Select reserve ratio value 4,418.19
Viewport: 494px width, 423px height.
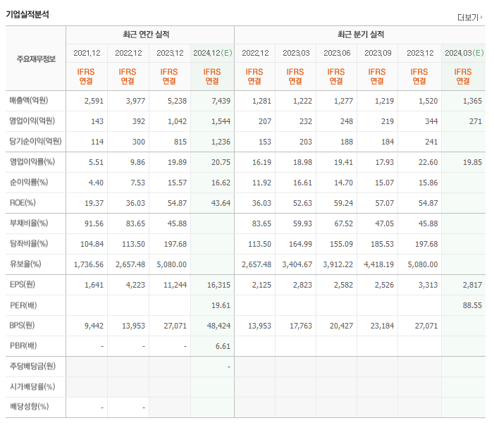point(379,265)
